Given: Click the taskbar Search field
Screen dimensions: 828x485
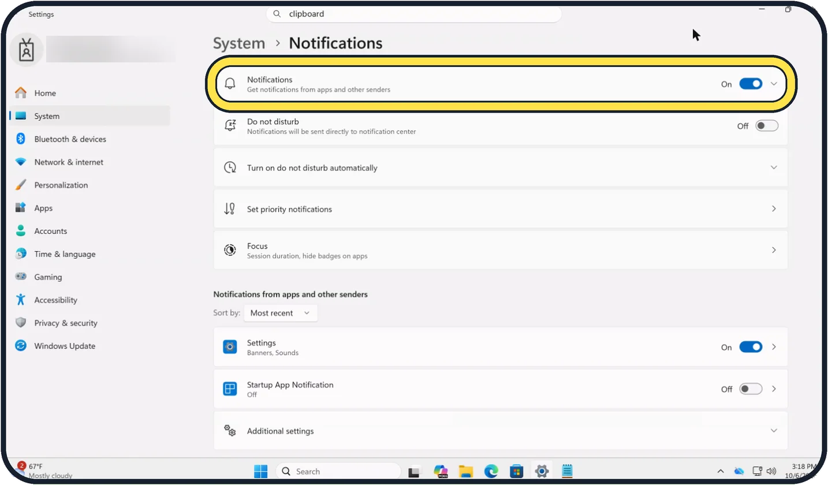Looking at the screenshot, I should [338, 471].
